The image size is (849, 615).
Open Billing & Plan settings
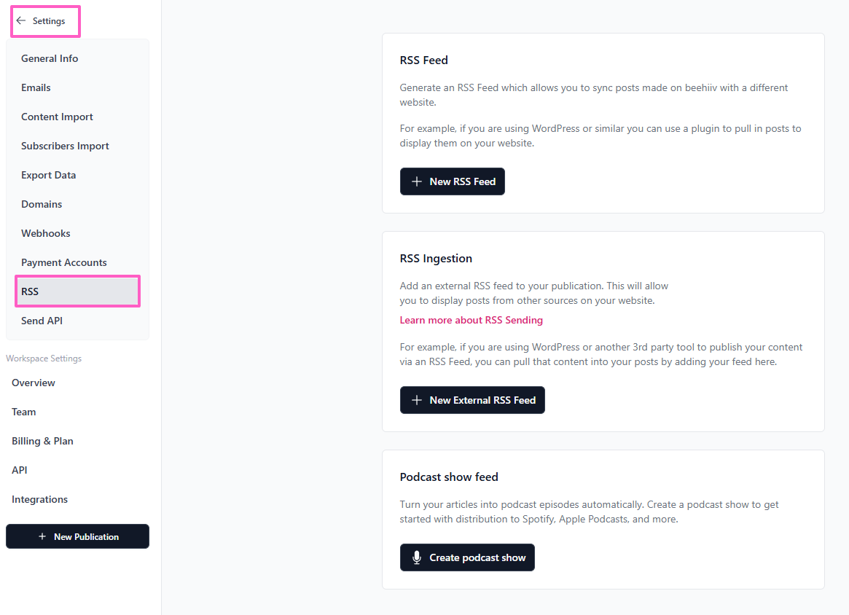(x=42, y=441)
